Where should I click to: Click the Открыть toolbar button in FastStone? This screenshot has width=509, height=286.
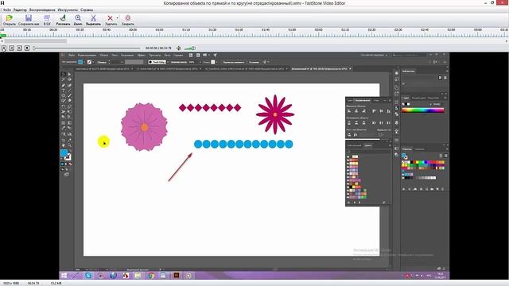tap(9, 20)
